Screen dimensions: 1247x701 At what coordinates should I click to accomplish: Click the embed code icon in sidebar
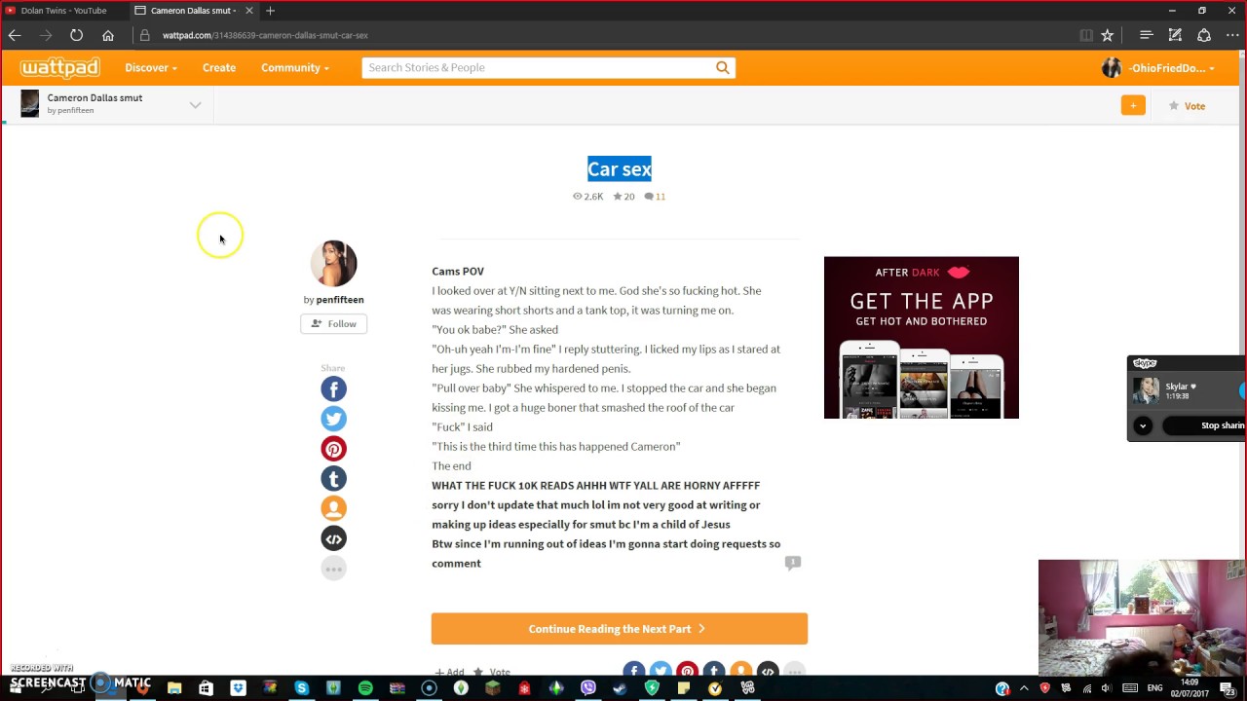point(333,538)
